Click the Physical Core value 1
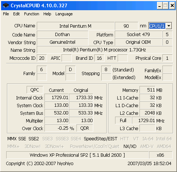The width and height of the screenshot is (177, 172). (x=167, y=58)
